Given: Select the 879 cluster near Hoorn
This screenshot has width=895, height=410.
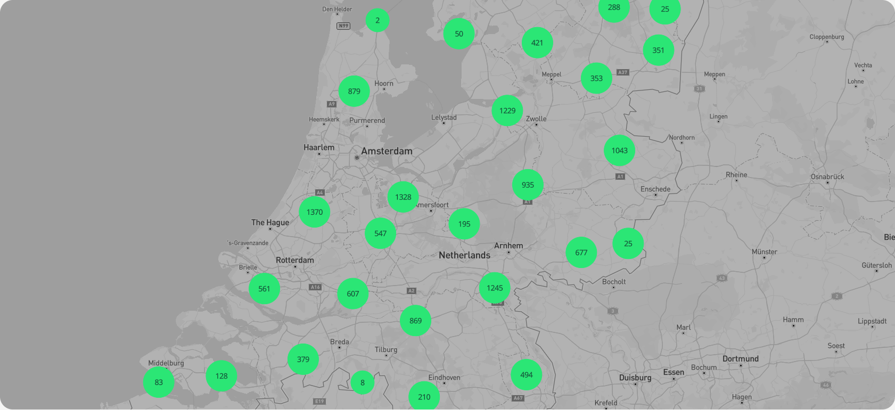Looking at the screenshot, I should [x=354, y=91].
